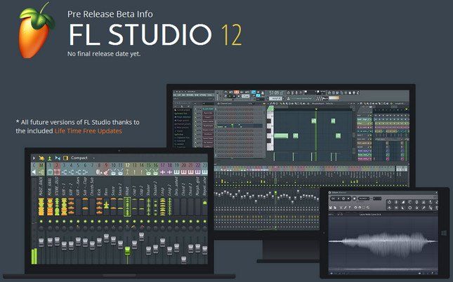The width and height of the screenshot is (453, 282).
Task: Click the Edison zoom magnifier icon
Action: tap(368, 208)
